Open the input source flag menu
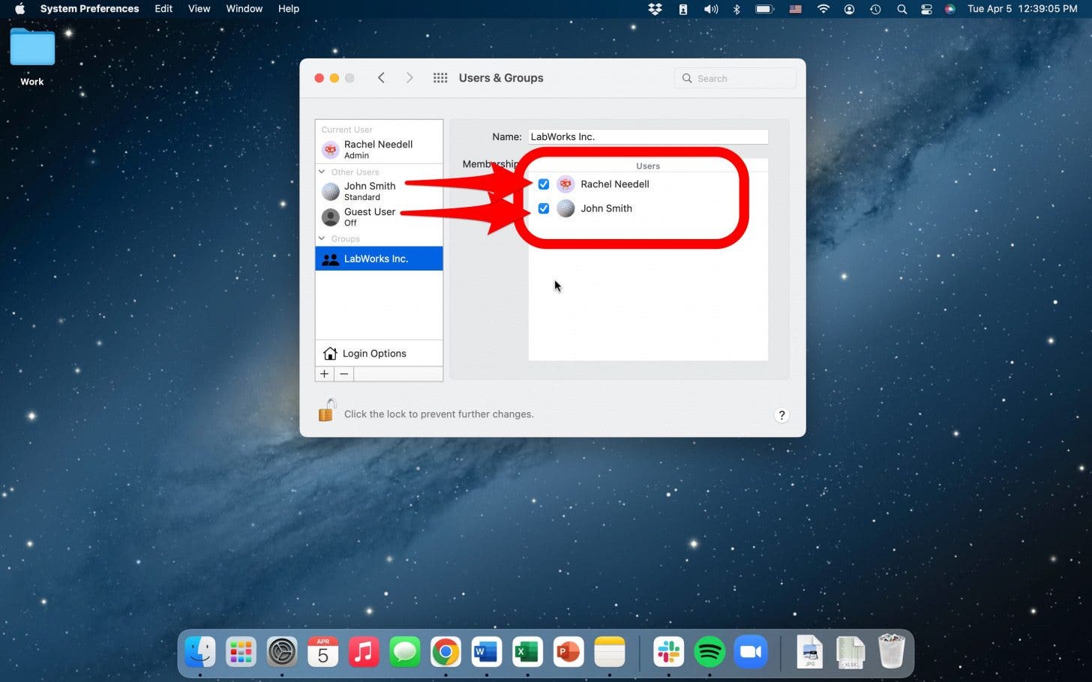 796,9
